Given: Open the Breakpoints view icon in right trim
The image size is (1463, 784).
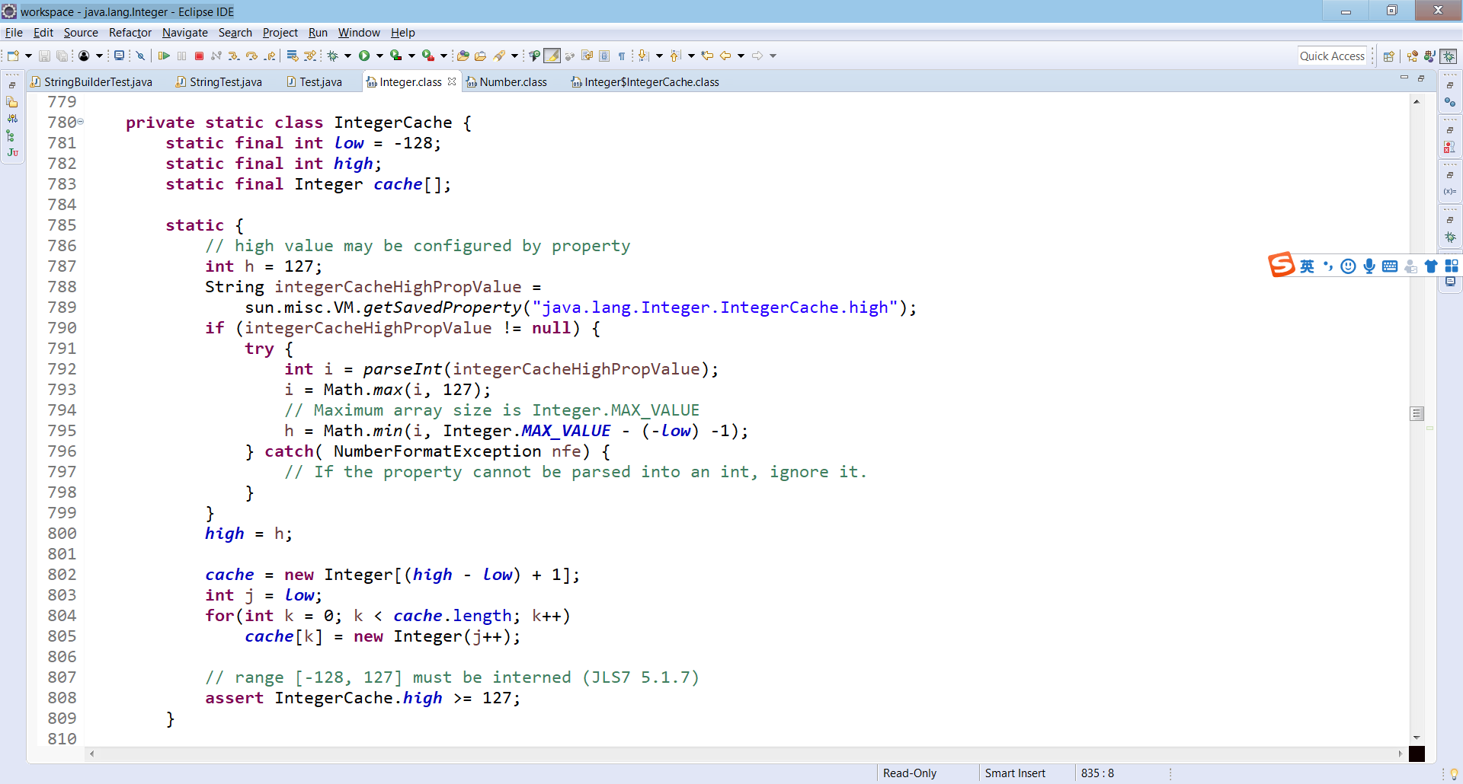Looking at the screenshot, I should pyautogui.click(x=1450, y=103).
